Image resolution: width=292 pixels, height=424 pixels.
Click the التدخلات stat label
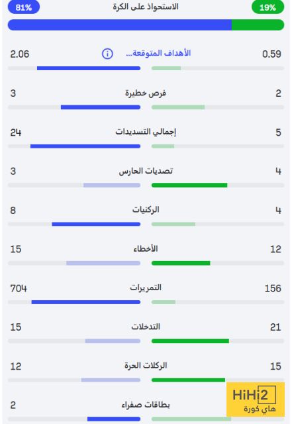point(146,327)
